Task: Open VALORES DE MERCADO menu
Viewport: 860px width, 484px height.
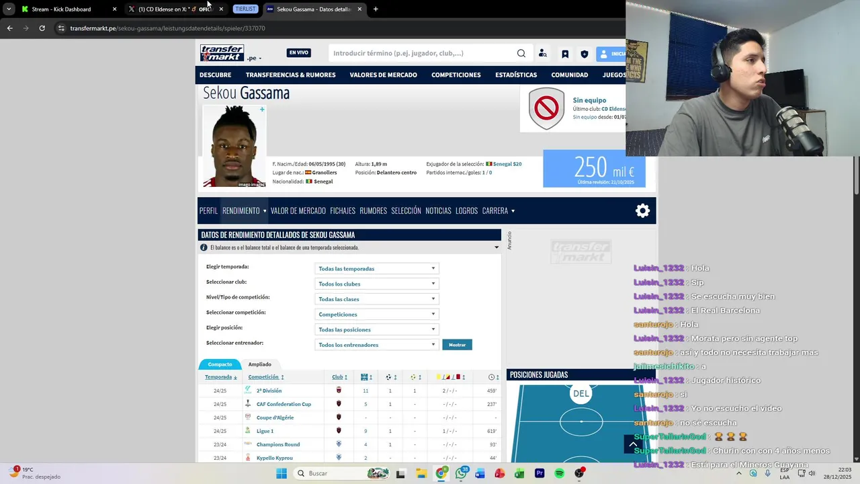Action: pos(383,75)
